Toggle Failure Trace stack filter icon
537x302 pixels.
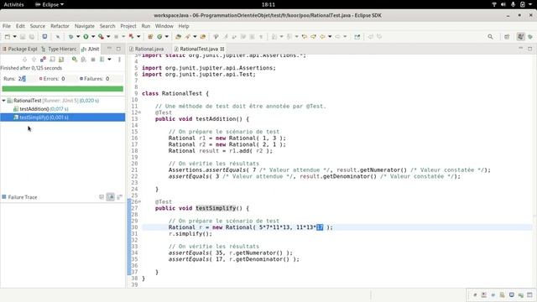110,197
